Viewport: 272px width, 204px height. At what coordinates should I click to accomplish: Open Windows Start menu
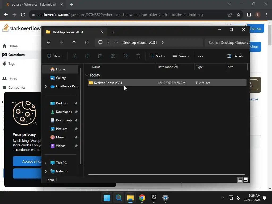[x=107, y=198]
